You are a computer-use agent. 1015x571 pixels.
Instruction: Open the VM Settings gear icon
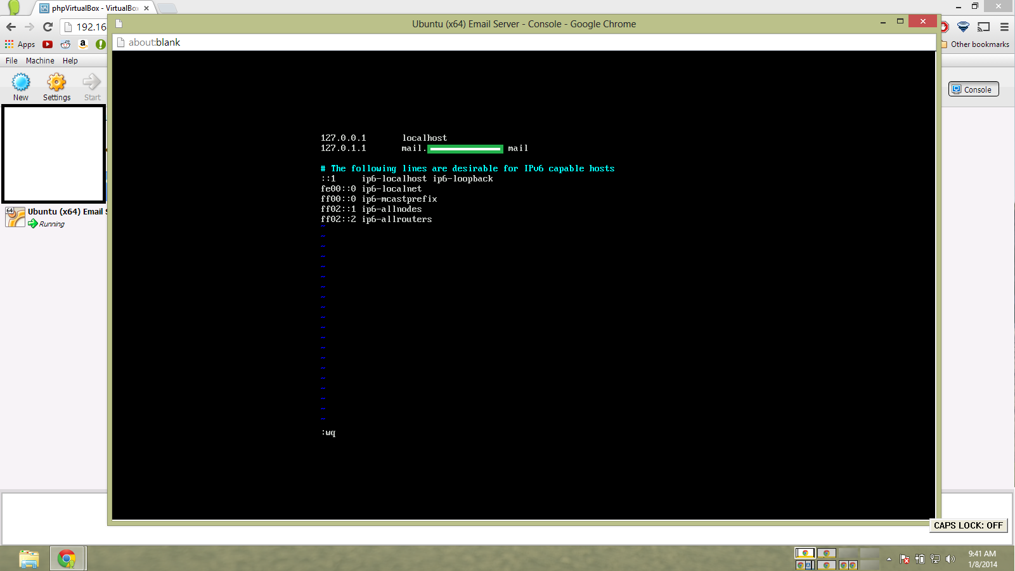coord(56,82)
